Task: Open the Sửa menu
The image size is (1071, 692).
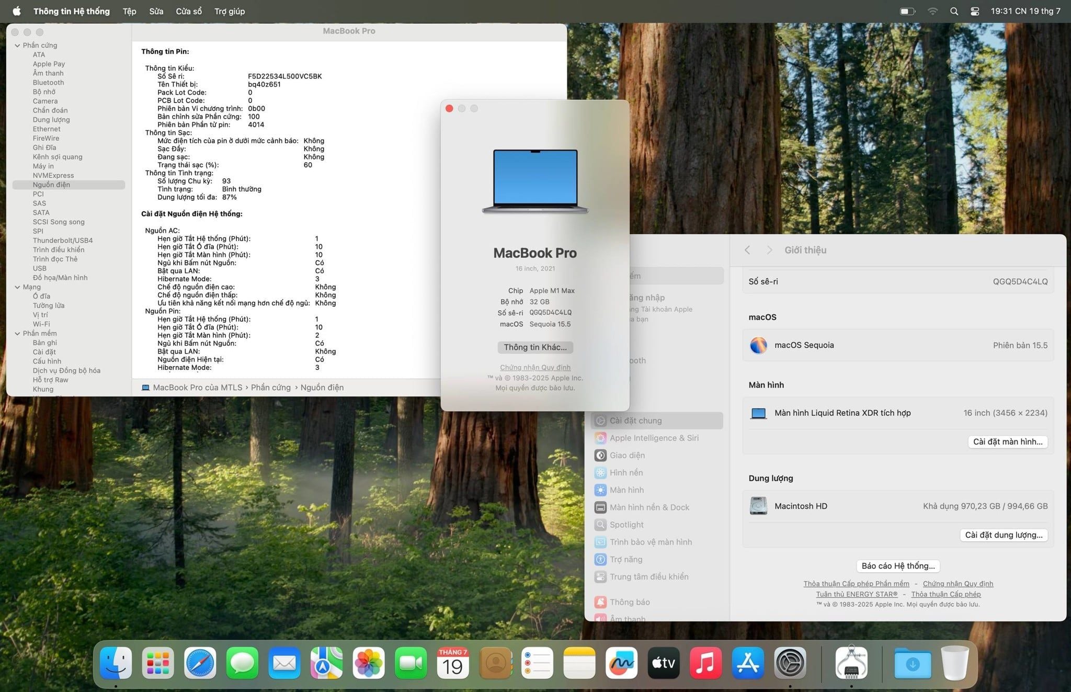Action: pos(156,11)
